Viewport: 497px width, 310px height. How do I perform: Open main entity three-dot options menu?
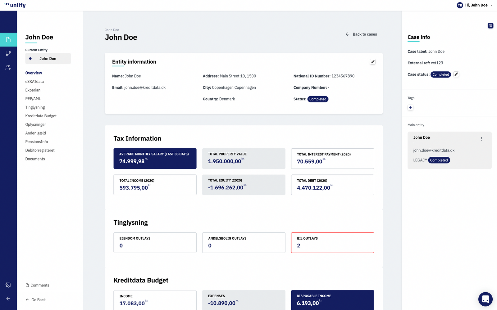point(481,139)
